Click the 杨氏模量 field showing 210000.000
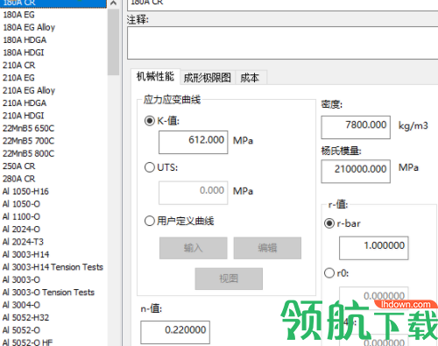438x346 pixels. [x=356, y=172]
